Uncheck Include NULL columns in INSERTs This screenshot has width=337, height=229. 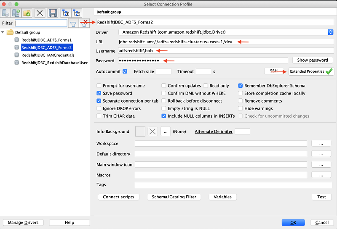point(163,116)
